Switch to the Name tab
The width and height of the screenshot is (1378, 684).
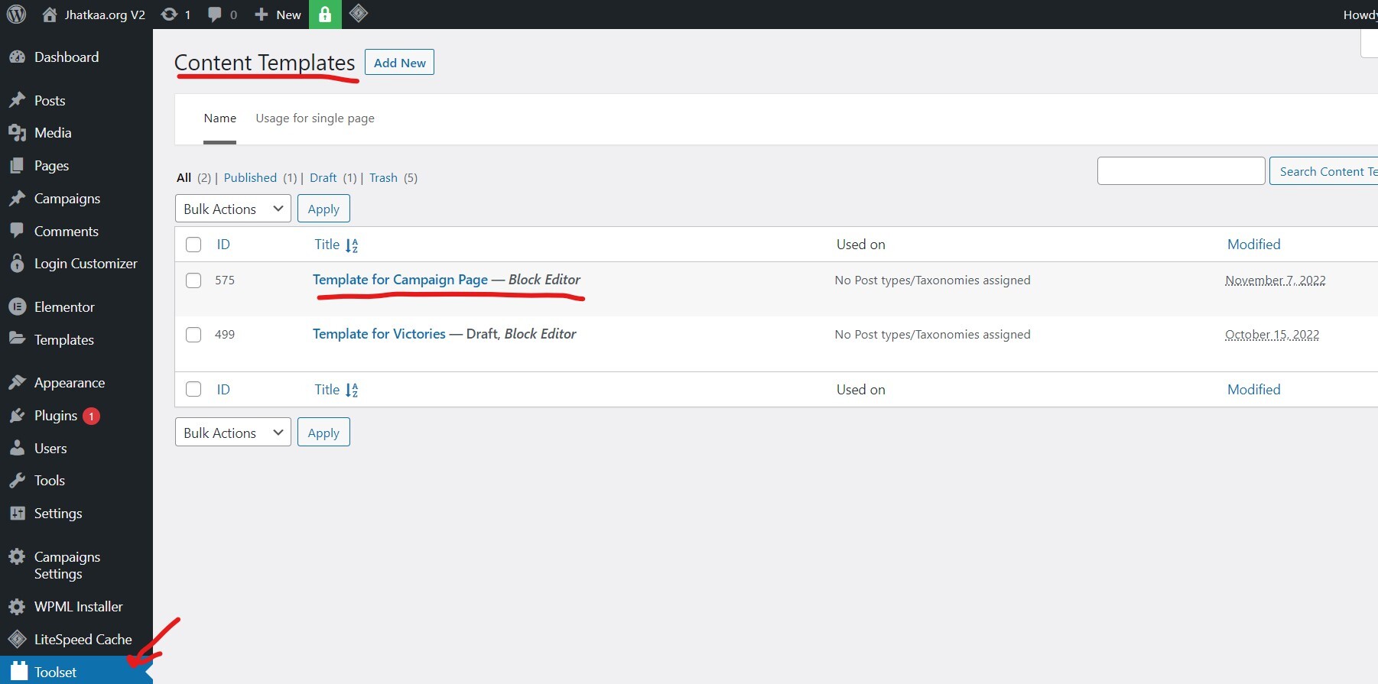click(x=220, y=118)
